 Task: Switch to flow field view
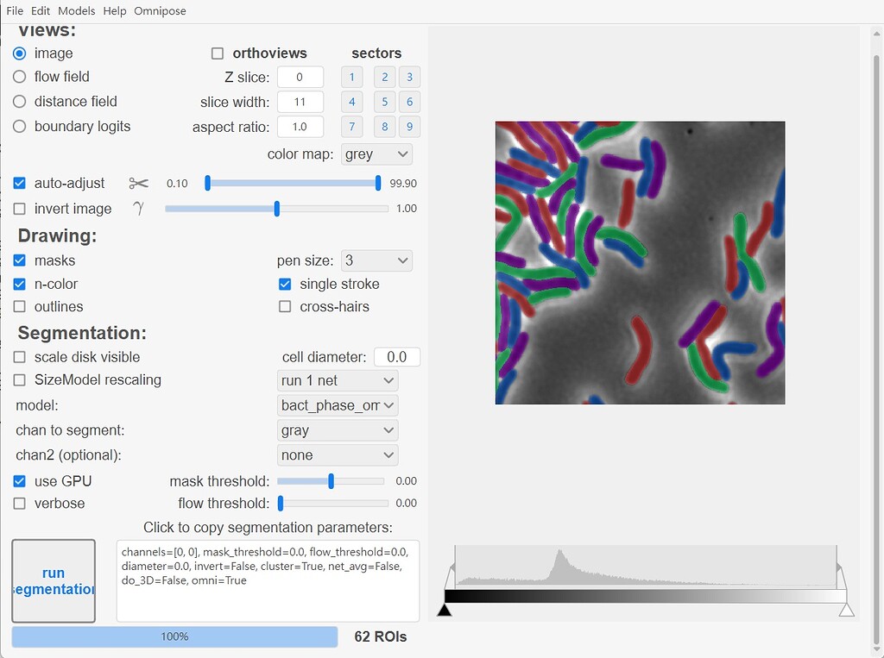coord(19,76)
